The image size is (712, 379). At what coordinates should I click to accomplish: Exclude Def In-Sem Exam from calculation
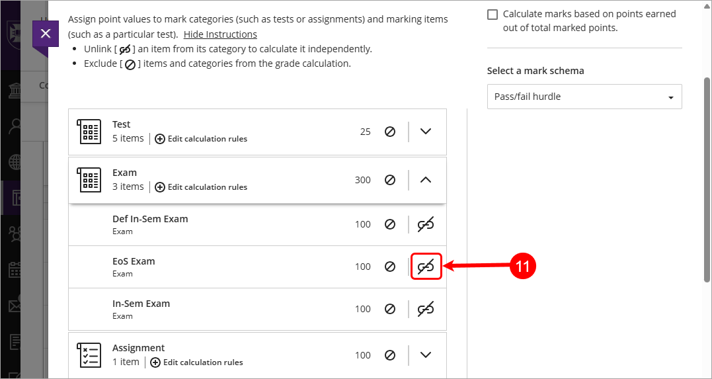tap(390, 224)
